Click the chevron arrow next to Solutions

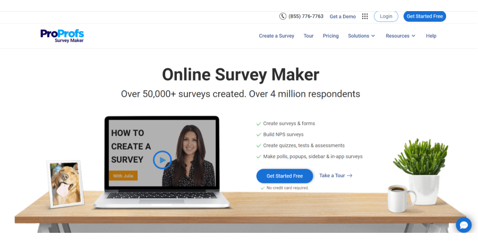[373, 36]
